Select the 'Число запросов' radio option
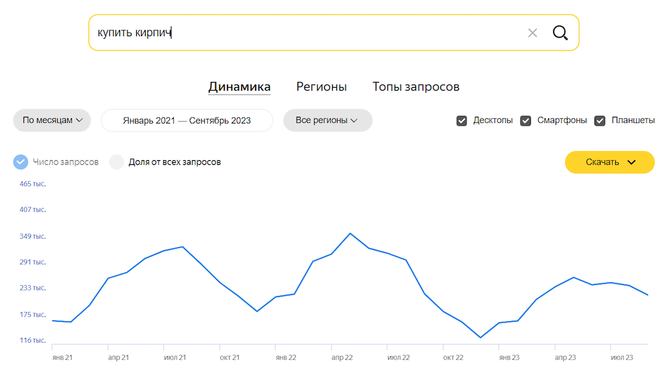671x373 pixels. (x=21, y=162)
